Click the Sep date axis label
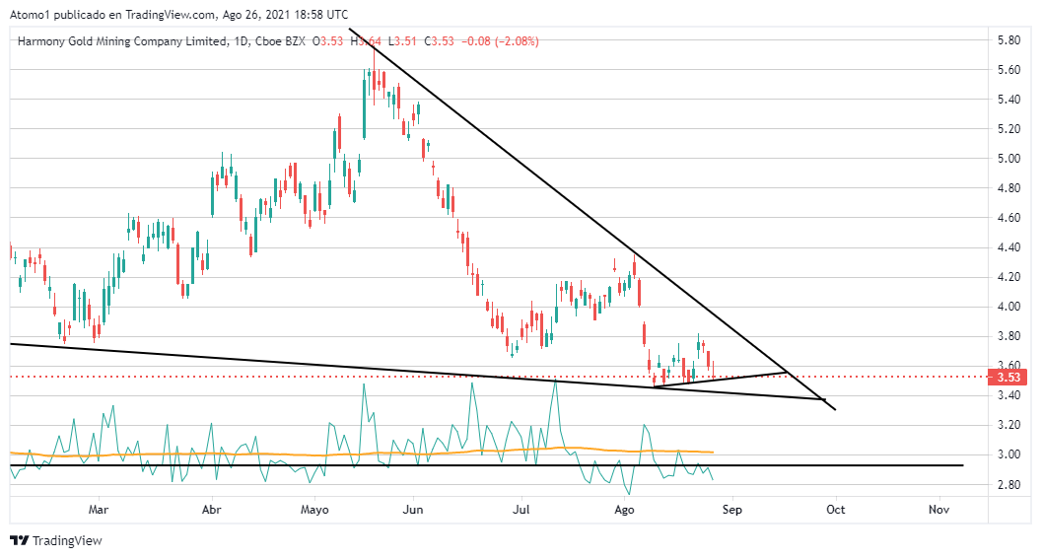1041x558 pixels. tap(732, 510)
